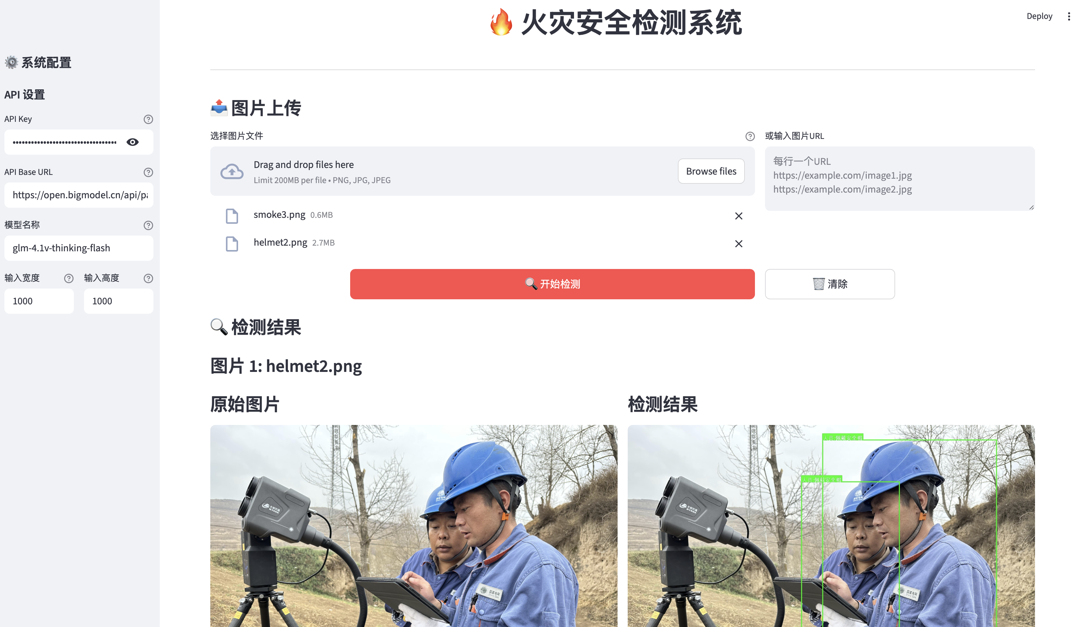Remove helmet2.png from uploaded files

[738, 244]
